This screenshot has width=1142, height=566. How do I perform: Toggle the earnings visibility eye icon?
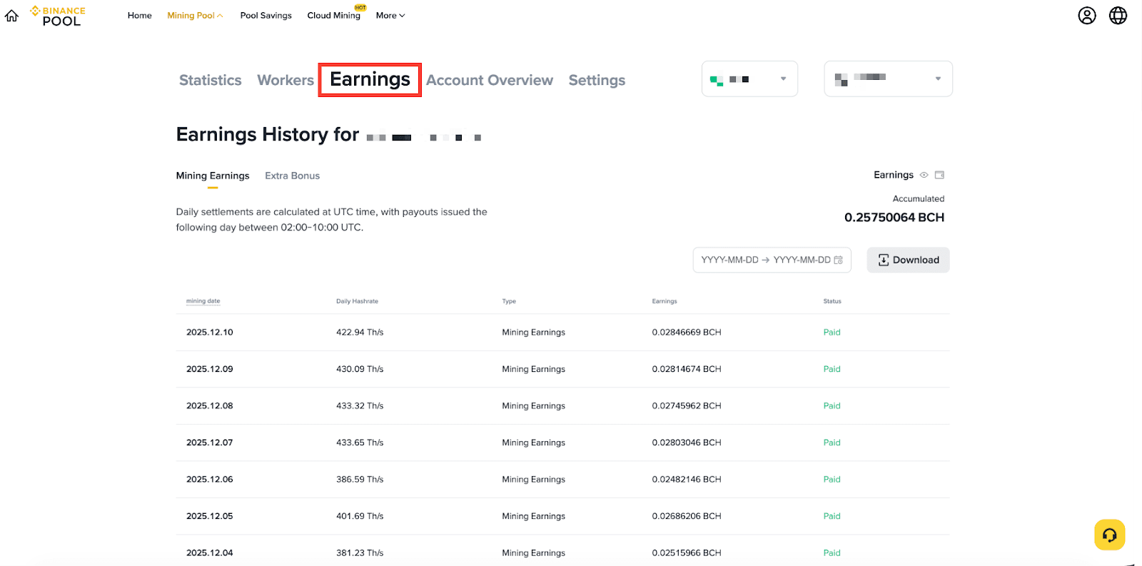pos(924,175)
